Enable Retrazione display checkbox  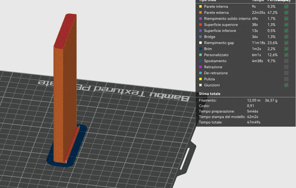tap(286, 67)
